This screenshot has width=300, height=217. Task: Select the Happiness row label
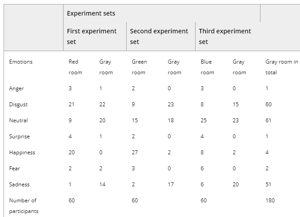click(22, 153)
